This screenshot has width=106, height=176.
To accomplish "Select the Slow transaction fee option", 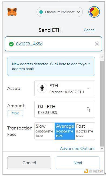I will [x=45, y=131].
